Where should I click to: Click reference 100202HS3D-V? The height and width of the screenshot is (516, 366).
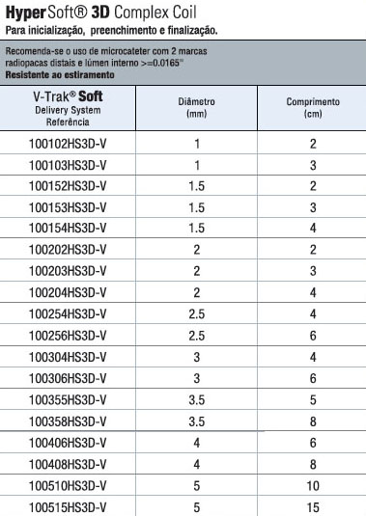(68, 250)
